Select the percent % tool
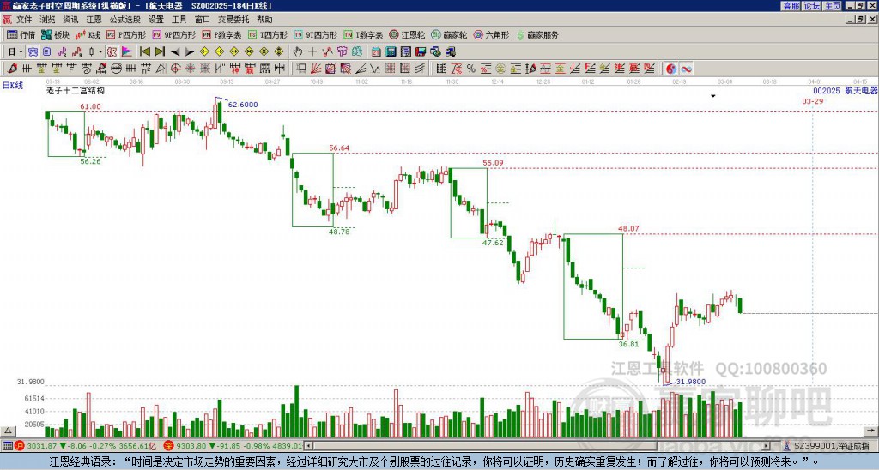Viewport: 879px width, 470px height. (x=471, y=69)
